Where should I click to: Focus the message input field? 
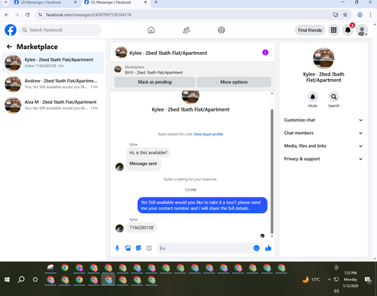coord(205,248)
